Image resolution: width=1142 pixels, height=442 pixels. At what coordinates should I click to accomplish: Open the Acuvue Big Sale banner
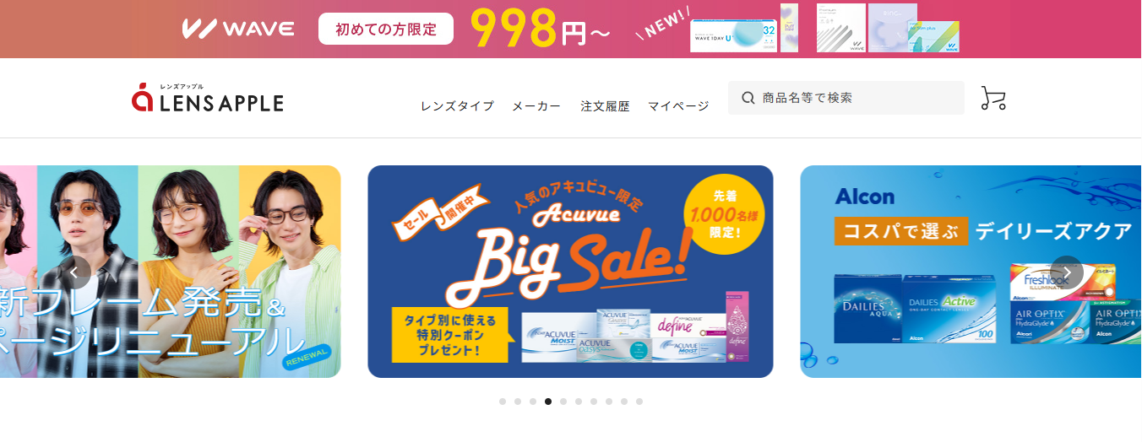click(570, 272)
